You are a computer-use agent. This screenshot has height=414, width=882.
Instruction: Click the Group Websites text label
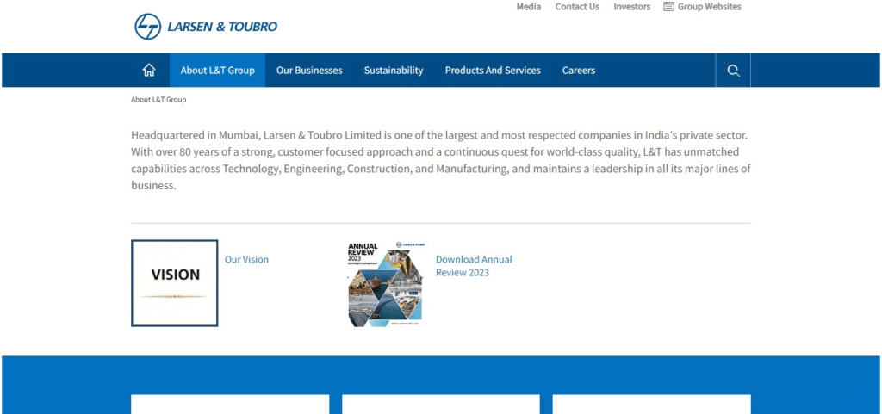pyautogui.click(x=709, y=7)
